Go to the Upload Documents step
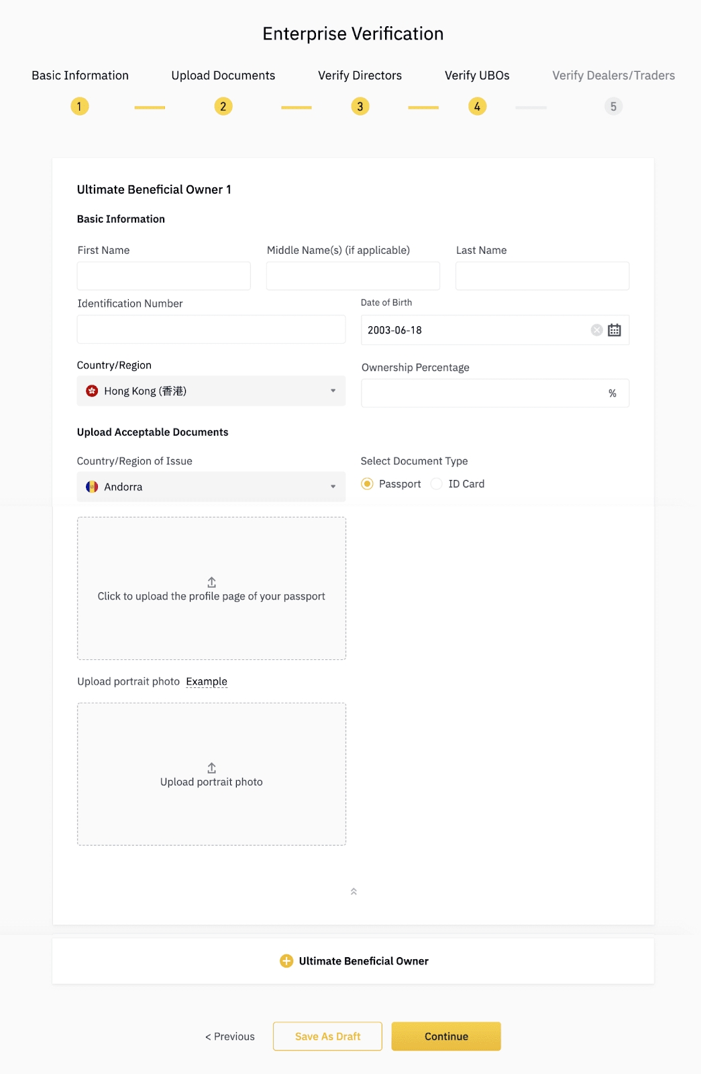Viewport: 701px width, 1074px height. [x=223, y=76]
